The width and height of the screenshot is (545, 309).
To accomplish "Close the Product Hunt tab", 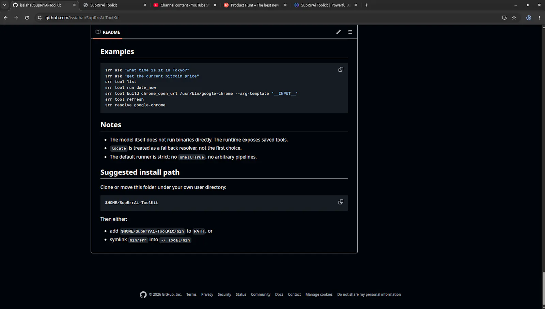I will click(x=285, y=5).
